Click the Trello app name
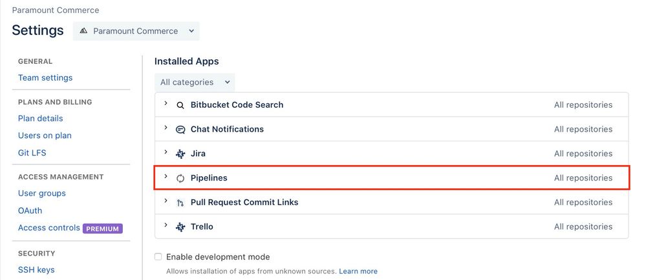The width and height of the screenshot is (646, 280). click(202, 226)
